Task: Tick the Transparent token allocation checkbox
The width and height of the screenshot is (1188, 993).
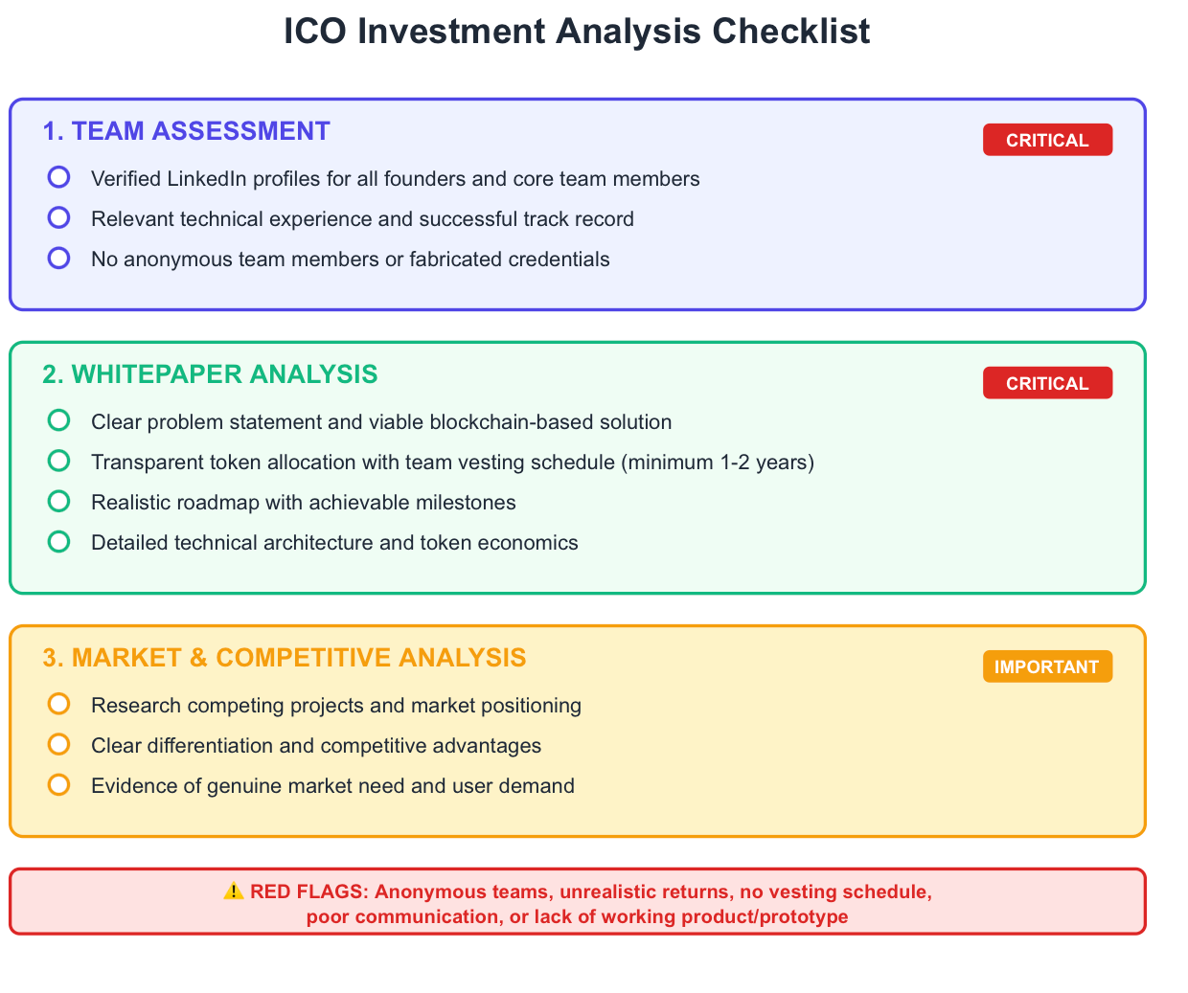Action: tap(59, 461)
